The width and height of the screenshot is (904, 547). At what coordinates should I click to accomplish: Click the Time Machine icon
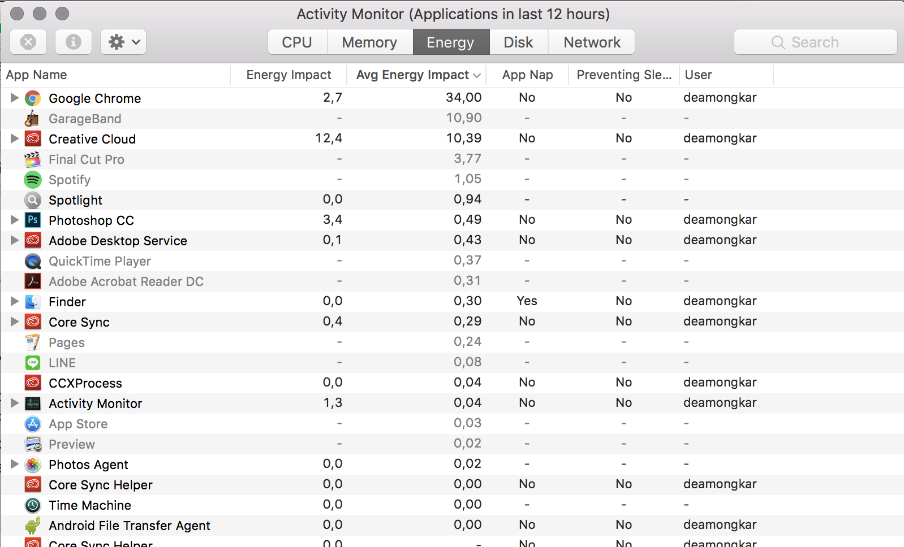33,505
